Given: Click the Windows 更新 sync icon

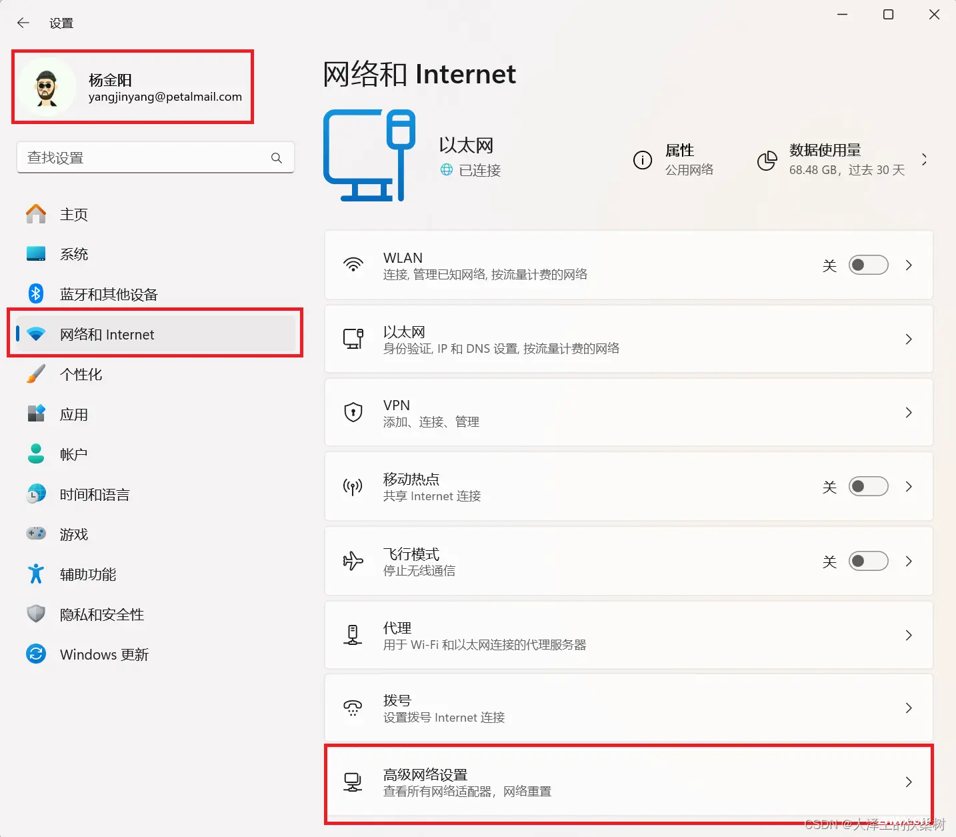Looking at the screenshot, I should [36, 654].
